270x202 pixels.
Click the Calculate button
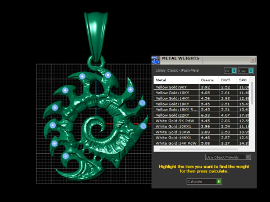click(204, 181)
